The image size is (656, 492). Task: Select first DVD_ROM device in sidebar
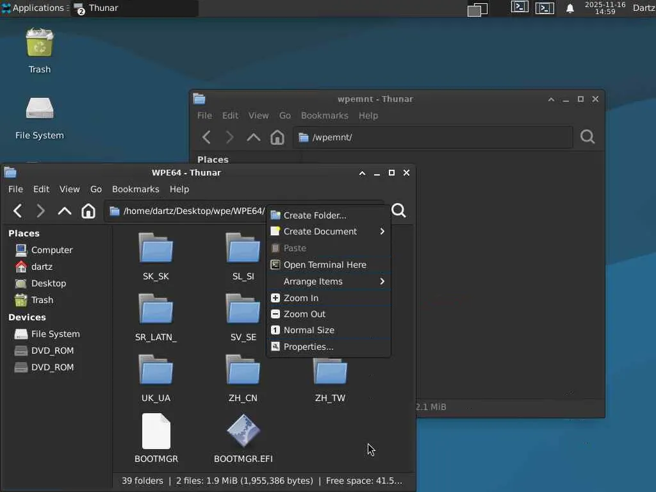(53, 350)
